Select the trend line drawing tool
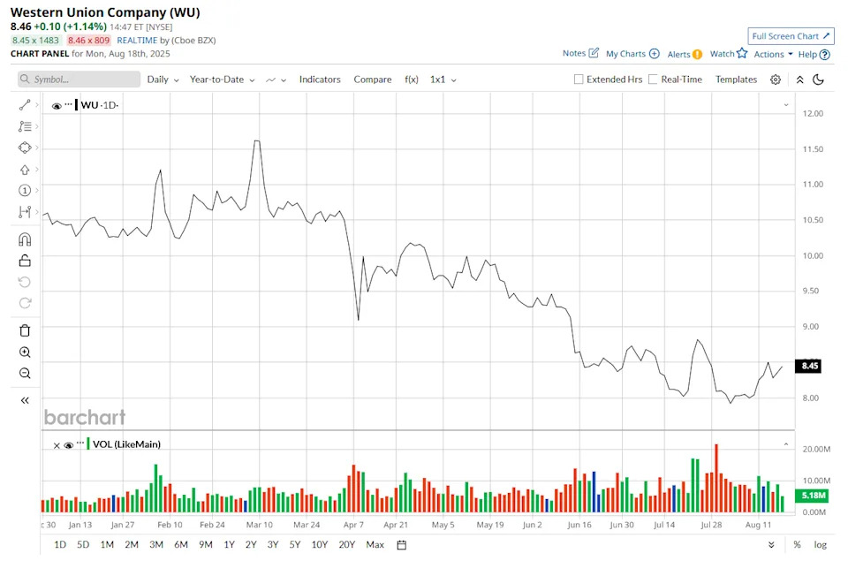 tap(25, 105)
